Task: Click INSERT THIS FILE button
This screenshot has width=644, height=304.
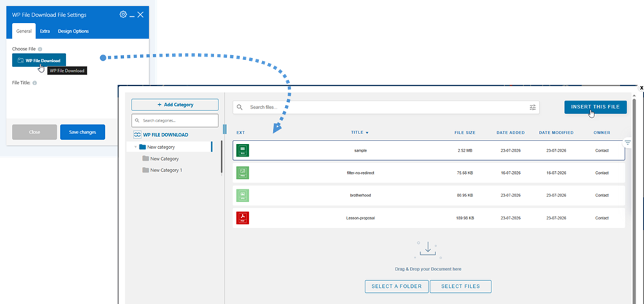Action: click(596, 107)
